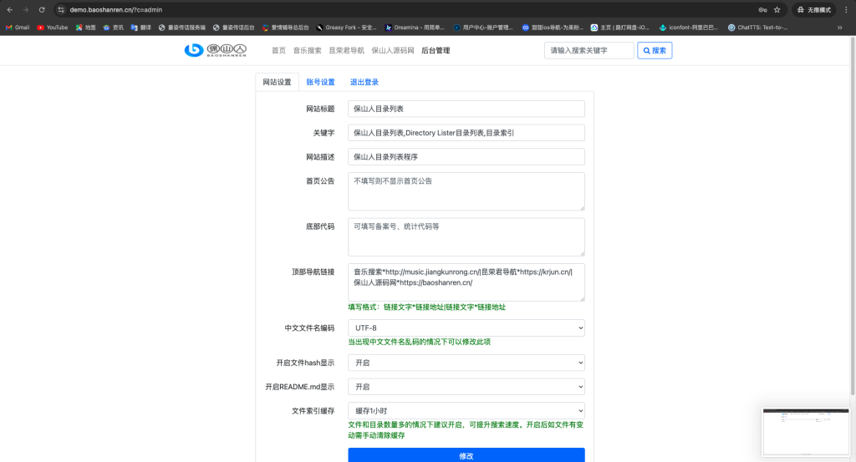856x462 pixels.
Task: Click into the 底部代码 textarea
Action: [x=466, y=236]
